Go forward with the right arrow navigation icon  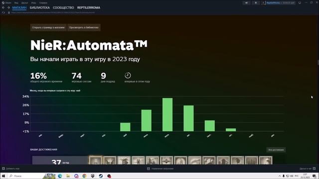8,7
